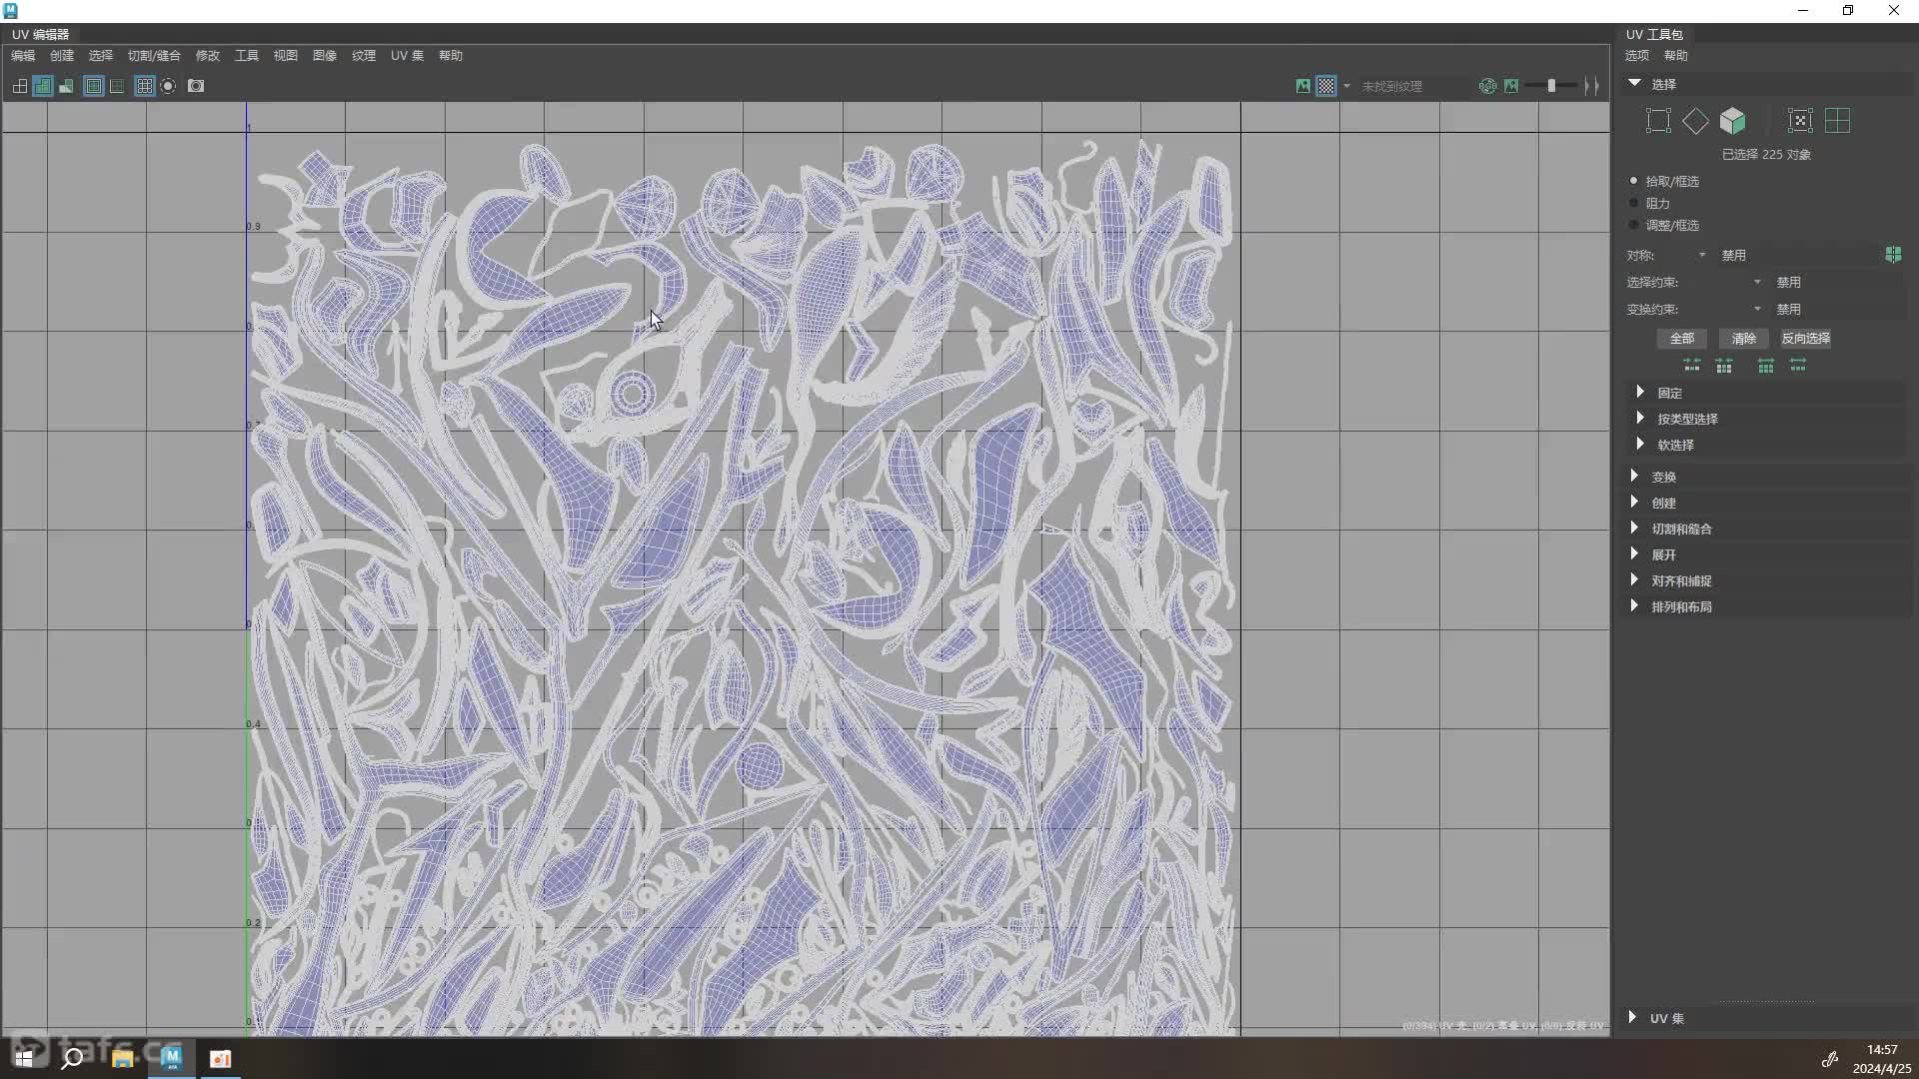This screenshot has height=1079, width=1919.
Task: Click the RGB channels display icon
Action: [1487, 86]
